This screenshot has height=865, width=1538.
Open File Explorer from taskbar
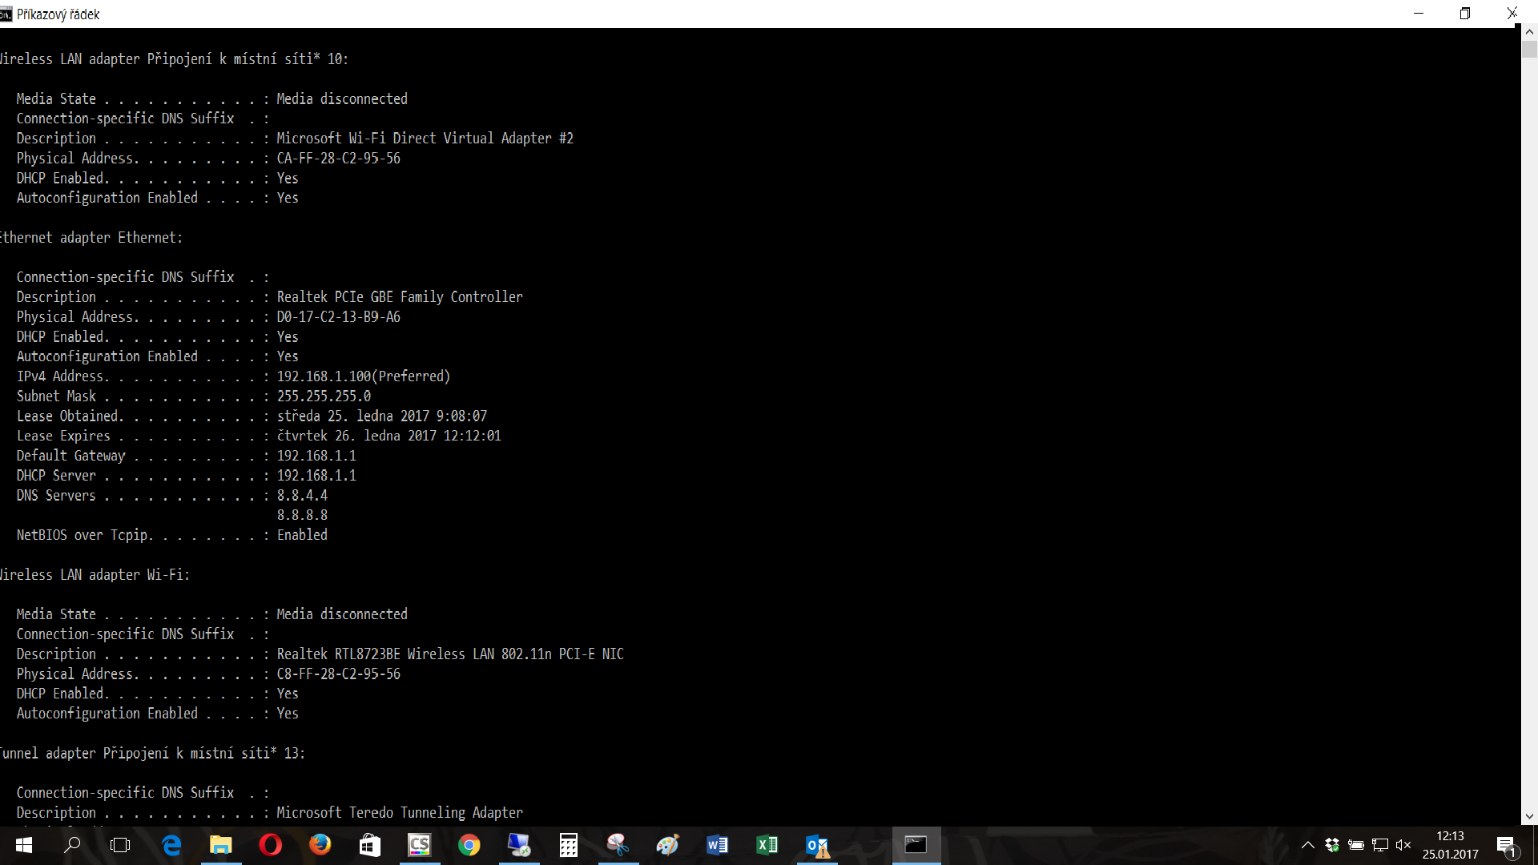(x=220, y=845)
